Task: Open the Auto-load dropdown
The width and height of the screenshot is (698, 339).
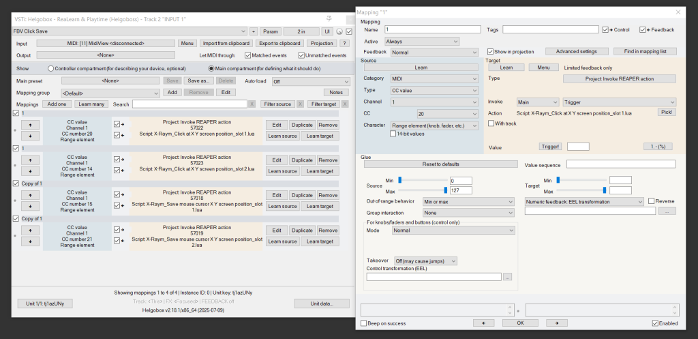Action: coord(311,82)
